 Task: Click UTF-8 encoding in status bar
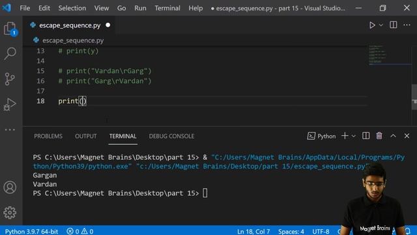[x=321, y=231]
